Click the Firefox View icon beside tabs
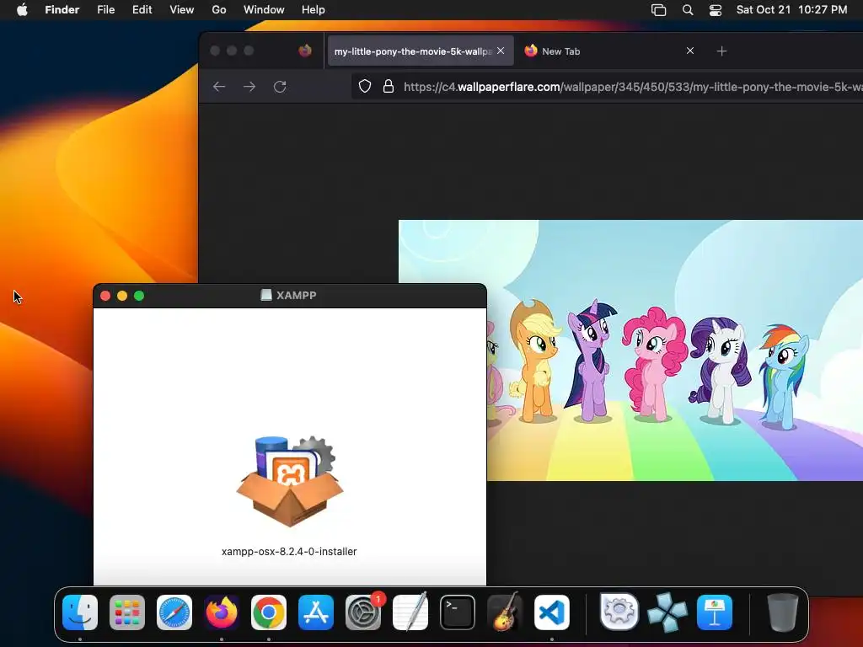This screenshot has height=647, width=863. [x=305, y=51]
